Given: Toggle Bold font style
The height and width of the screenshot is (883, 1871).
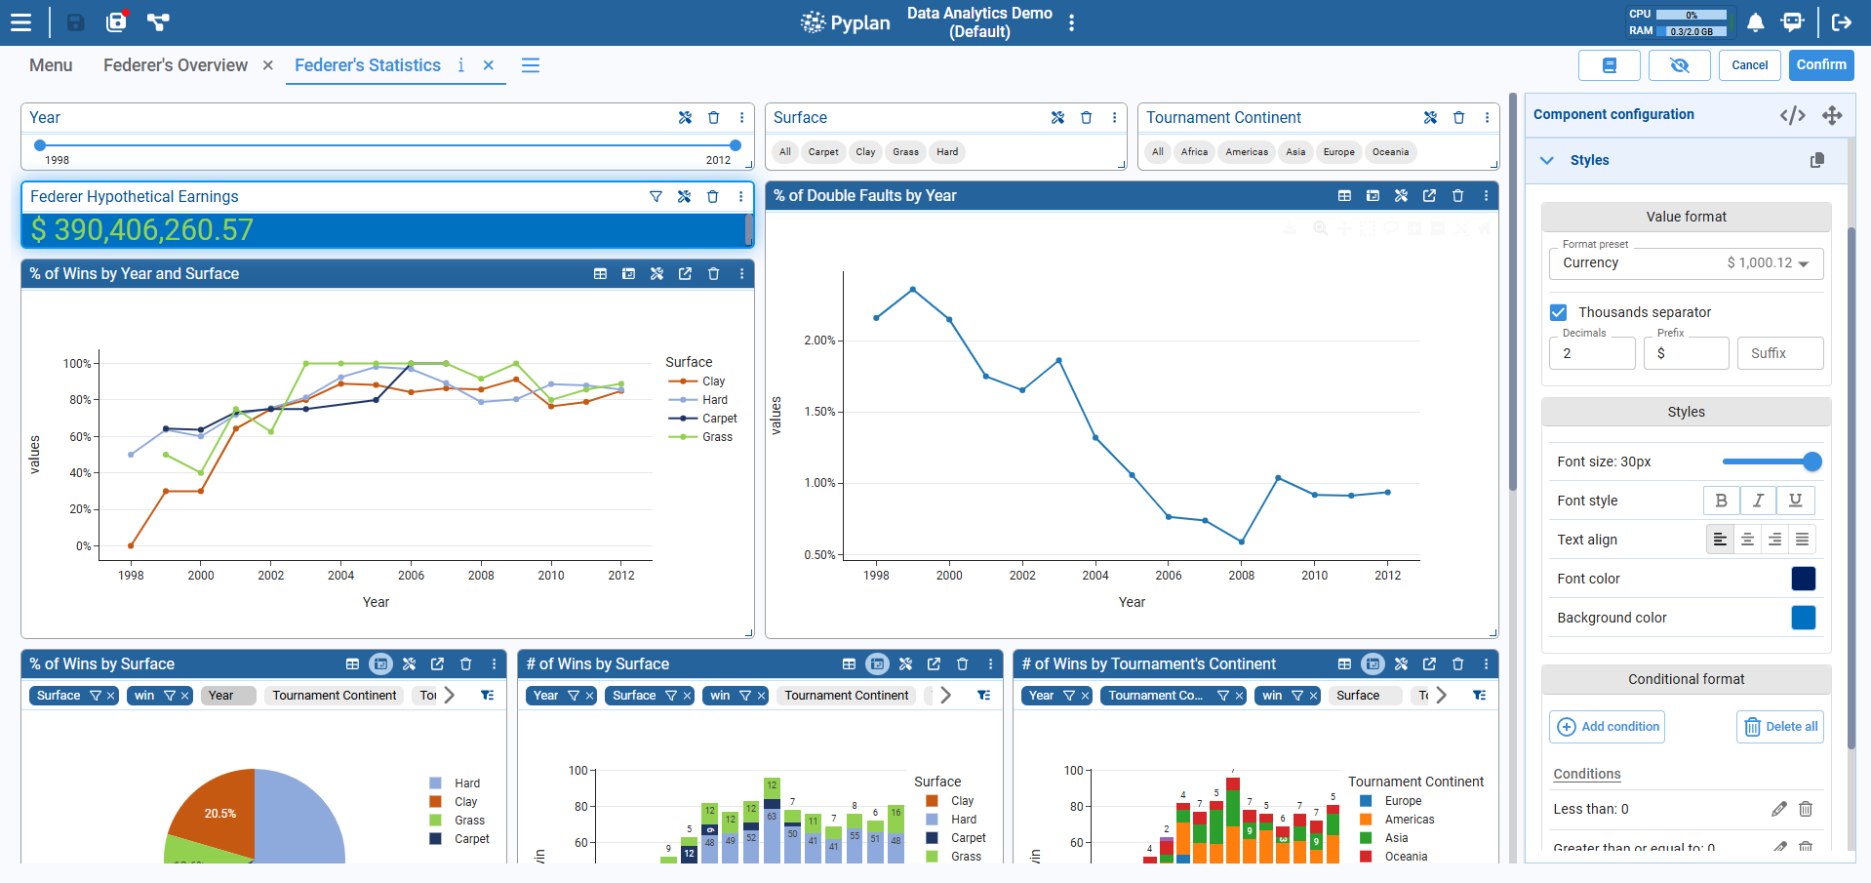Looking at the screenshot, I should pyautogui.click(x=1721, y=501).
